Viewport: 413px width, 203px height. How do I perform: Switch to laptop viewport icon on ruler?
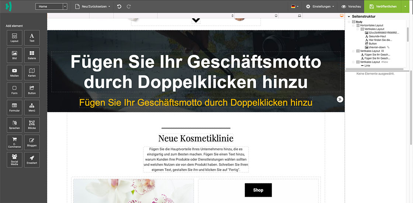click(299, 16)
